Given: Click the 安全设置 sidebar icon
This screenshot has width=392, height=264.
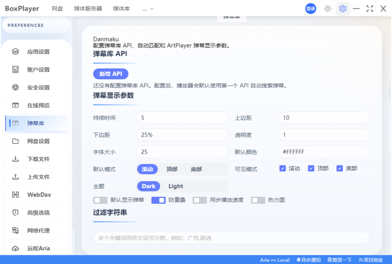Looking at the screenshot, I should 16,87.
